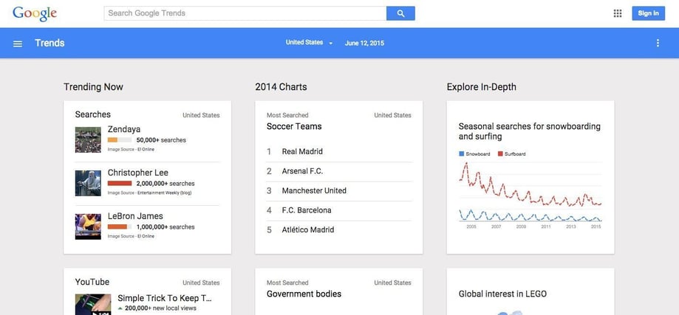Viewport: 679px width, 315px height.
Task: Open the three-dot overflow menu
Action: (x=658, y=43)
